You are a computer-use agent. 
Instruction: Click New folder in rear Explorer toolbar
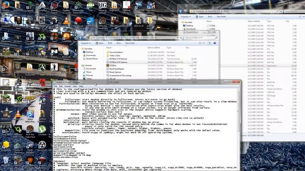point(221,17)
